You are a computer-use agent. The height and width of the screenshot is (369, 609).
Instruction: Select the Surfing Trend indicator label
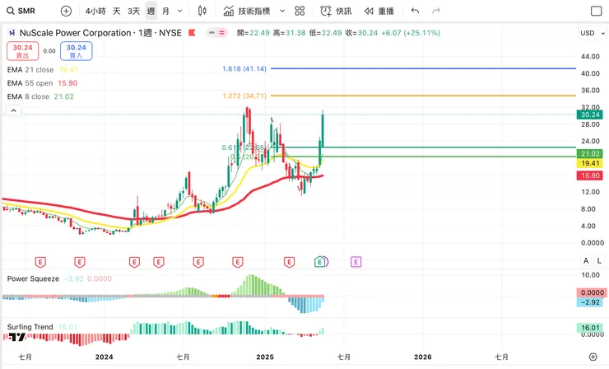pyautogui.click(x=30, y=327)
